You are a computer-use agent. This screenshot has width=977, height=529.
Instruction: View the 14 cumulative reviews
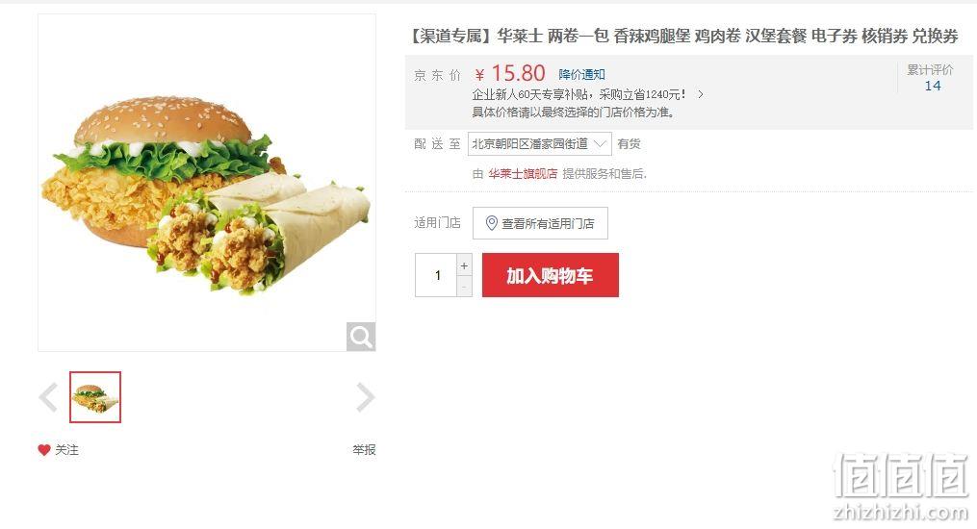tap(933, 86)
